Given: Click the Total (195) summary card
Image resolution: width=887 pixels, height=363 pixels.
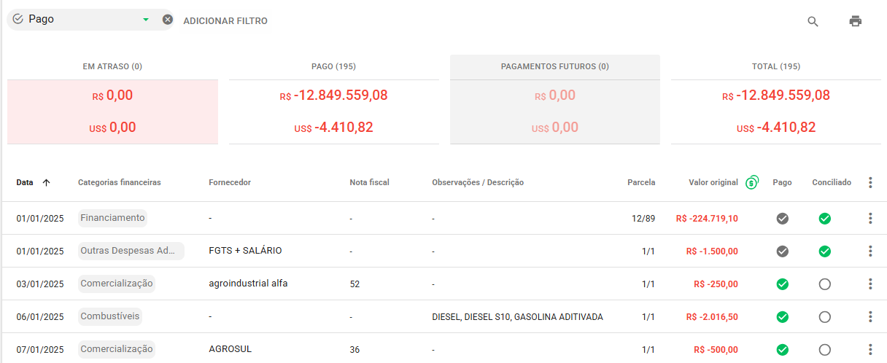Looking at the screenshot, I should pos(776,102).
